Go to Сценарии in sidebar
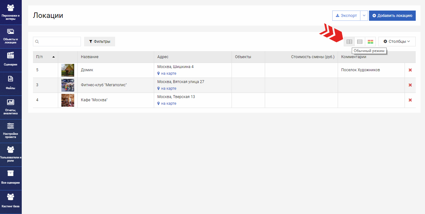 coord(11,60)
